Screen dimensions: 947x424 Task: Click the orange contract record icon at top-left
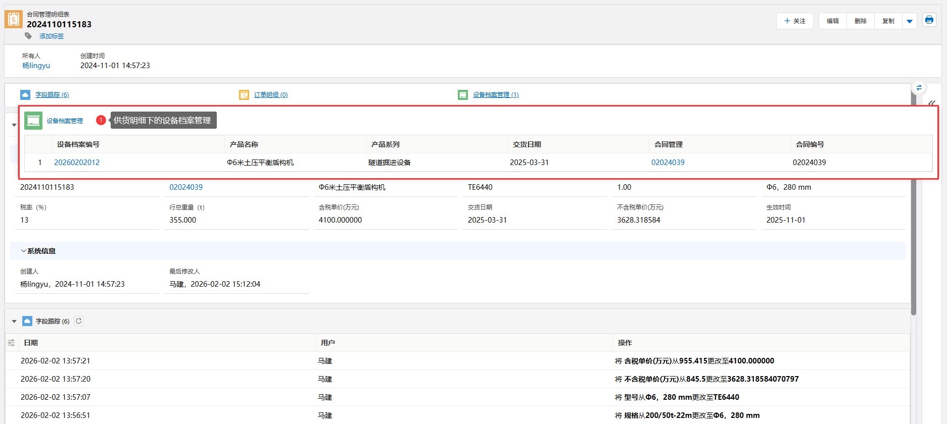coord(14,20)
